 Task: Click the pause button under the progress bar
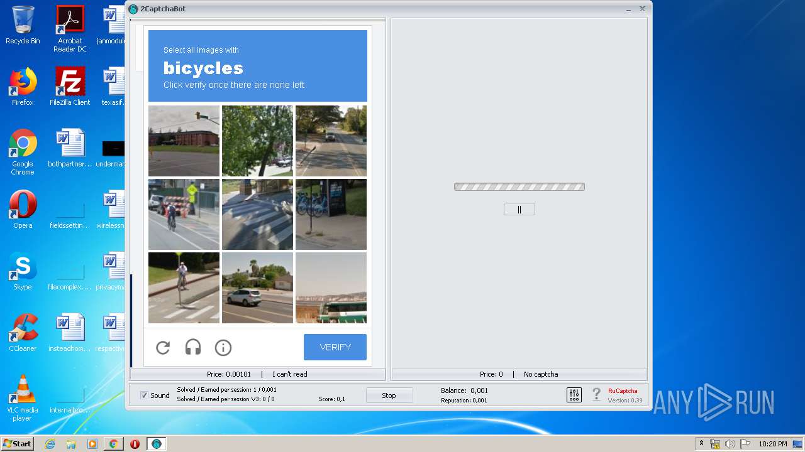(x=519, y=209)
